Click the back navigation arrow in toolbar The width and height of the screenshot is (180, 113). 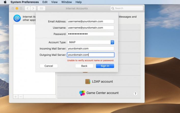[27, 8]
